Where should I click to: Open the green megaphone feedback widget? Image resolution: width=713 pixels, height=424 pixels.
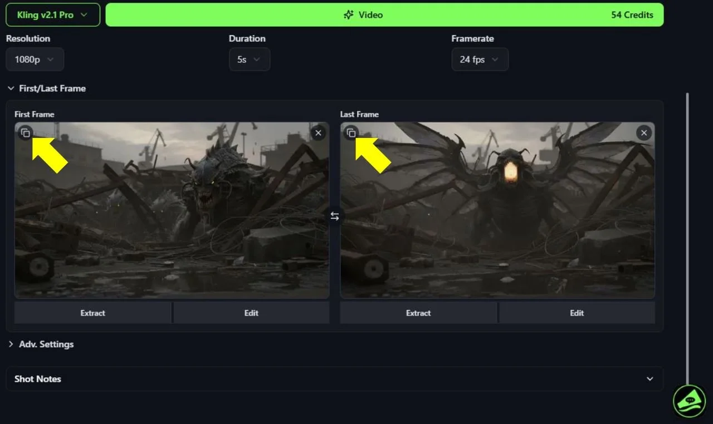689,401
